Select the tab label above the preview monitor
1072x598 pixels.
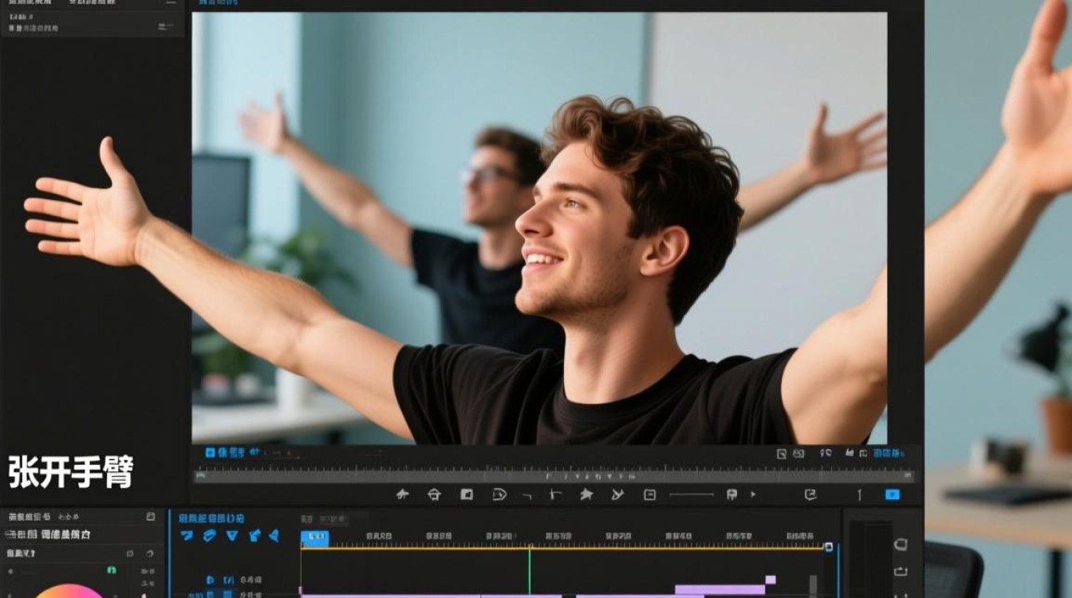click(218, 3)
